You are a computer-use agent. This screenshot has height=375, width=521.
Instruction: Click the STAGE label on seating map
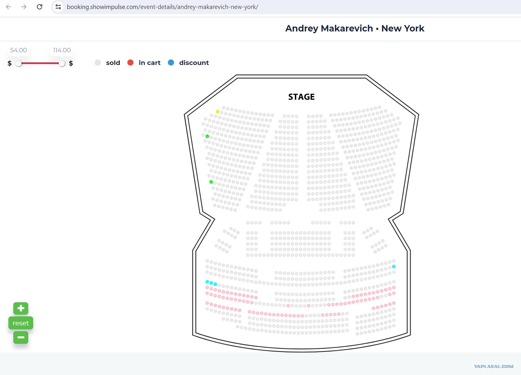[x=302, y=97]
